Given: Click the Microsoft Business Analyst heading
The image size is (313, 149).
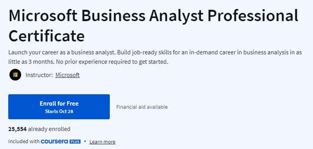Looking at the screenshot, I should (153, 25).
